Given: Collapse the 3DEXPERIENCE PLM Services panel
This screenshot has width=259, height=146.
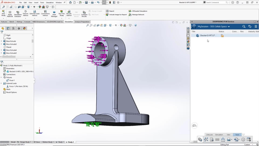Looking at the screenshot, I should [192, 22].
